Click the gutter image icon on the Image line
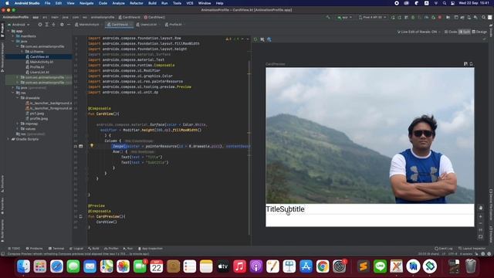 click(x=81, y=146)
